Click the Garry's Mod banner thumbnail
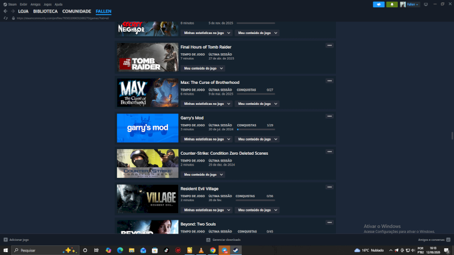454x255 pixels. click(148, 128)
